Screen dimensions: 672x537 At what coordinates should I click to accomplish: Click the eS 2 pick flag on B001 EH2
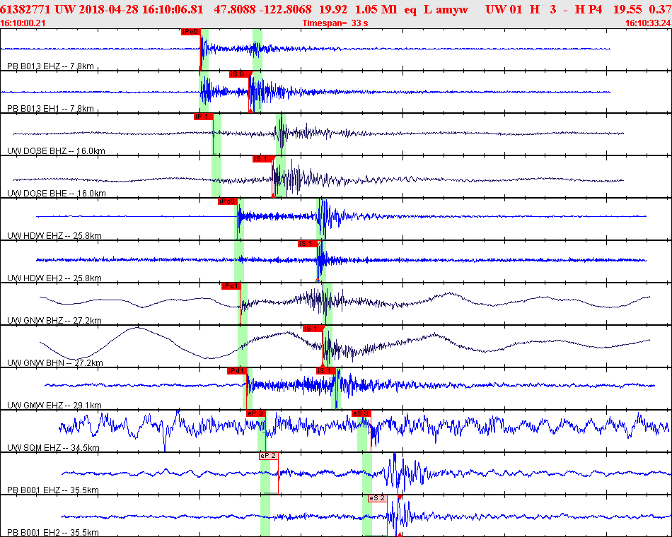377,498
